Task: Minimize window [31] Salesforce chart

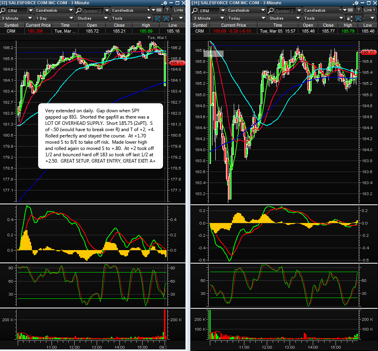Action: (x=363, y=3)
